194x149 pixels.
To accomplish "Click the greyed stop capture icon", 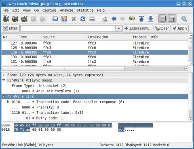I will (34, 19).
